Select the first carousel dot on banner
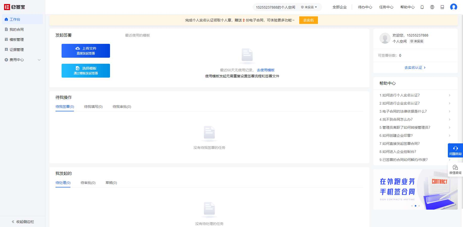Image resolution: width=463 pixels, height=227 pixels. click(412, 206)
